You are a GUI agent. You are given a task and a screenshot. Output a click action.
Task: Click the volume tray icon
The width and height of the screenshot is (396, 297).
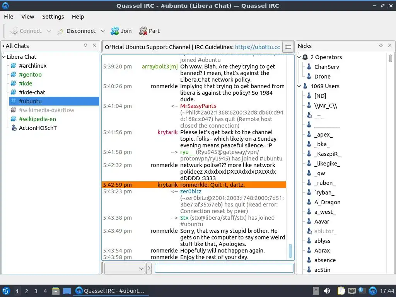pos(327,291)
